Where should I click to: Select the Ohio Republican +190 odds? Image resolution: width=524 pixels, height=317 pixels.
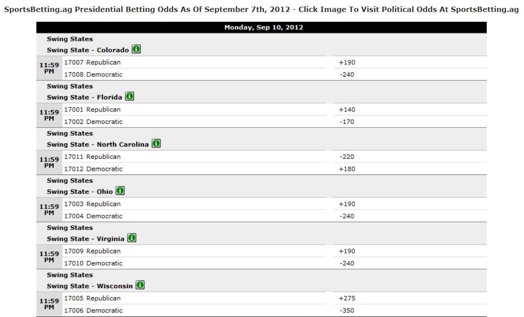click(x=347, y=204)
